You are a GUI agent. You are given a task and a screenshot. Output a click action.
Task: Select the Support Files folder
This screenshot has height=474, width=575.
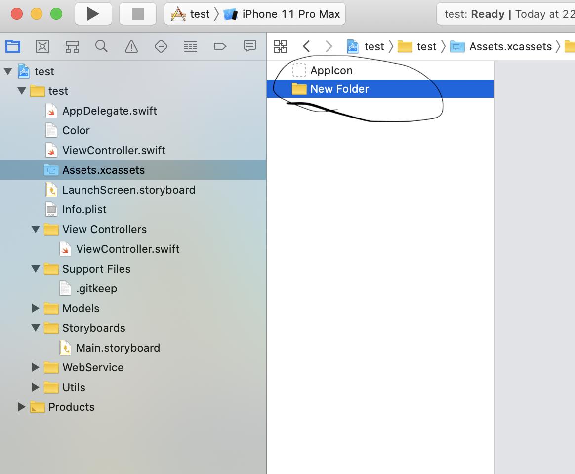133,269
